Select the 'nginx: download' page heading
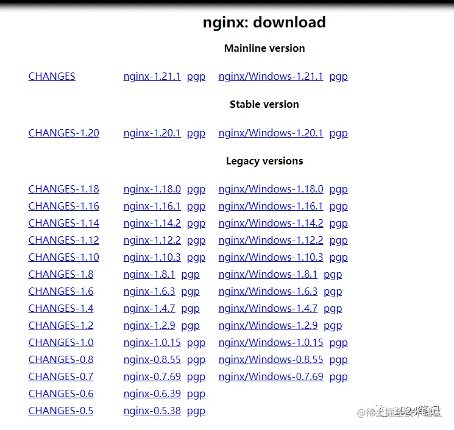Viewport: 454px width, 430px height. click(x=264, y=23)
